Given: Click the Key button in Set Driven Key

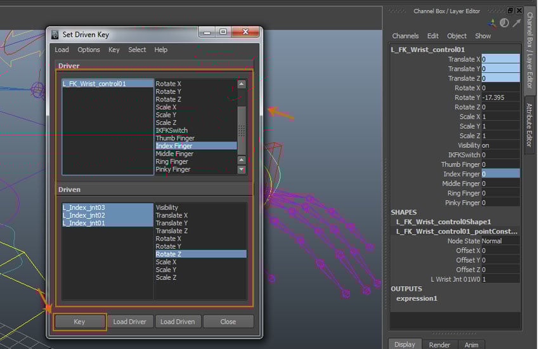Looking at the screenshot, I should 79,322.
